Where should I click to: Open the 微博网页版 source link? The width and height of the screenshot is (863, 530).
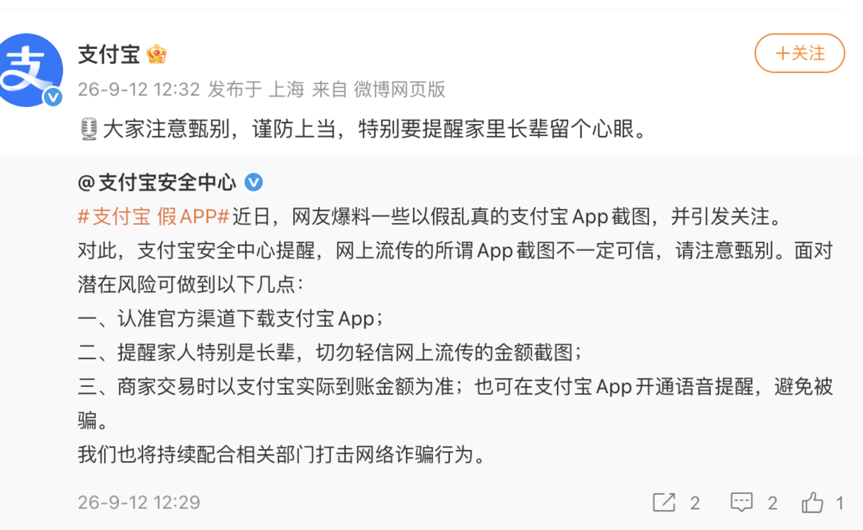point(399,90)
